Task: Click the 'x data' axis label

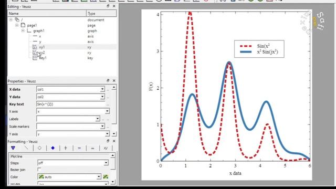Action: (235, 173)
